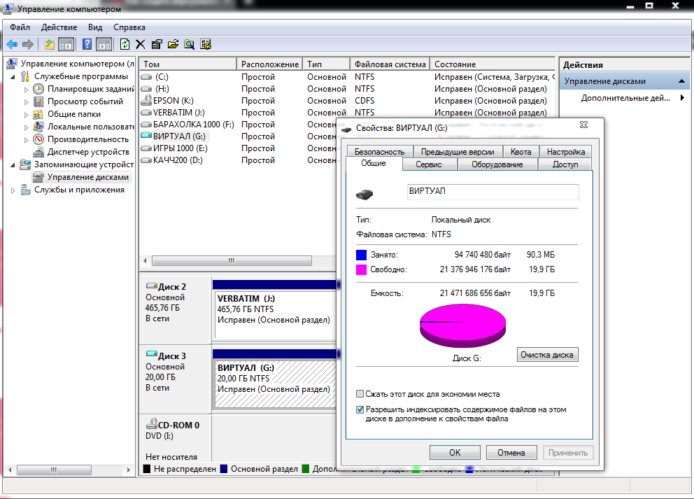Open the Файл menu
Viewport: 694px width, 499px height.
(x=20, y=27)
